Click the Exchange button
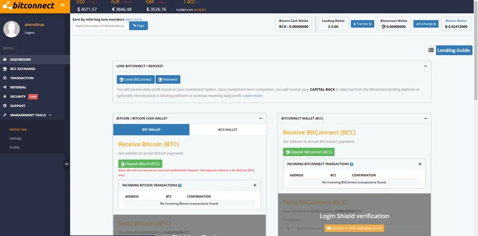The width and height of the screenshot is (478, 236). tap(426, 24)
